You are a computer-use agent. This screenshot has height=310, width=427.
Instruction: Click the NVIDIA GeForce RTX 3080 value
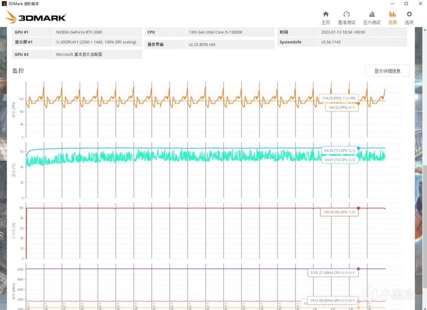(x=79, y=32)
